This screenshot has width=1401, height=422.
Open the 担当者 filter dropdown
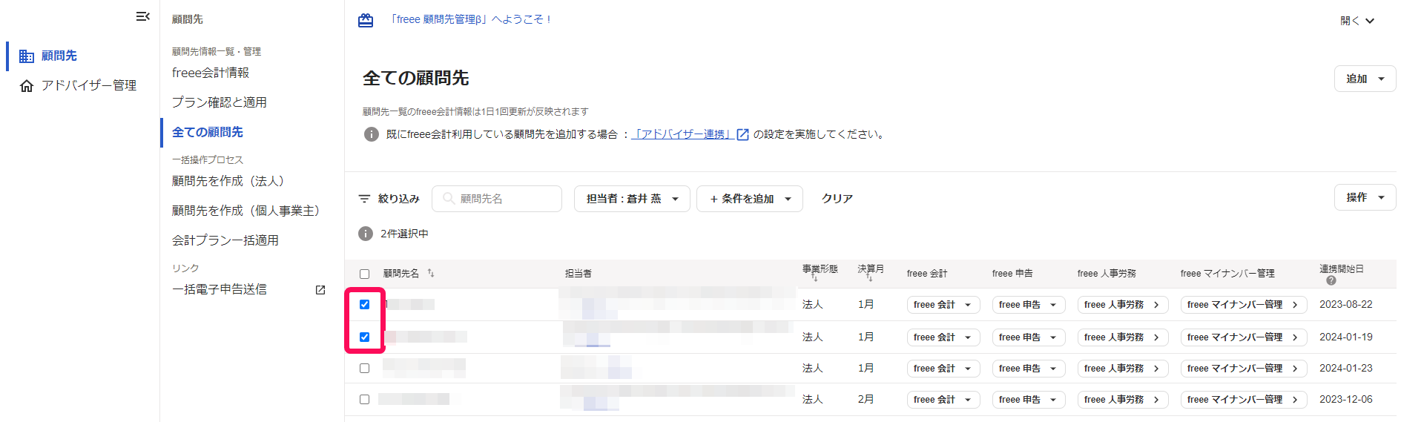[632, 199]
